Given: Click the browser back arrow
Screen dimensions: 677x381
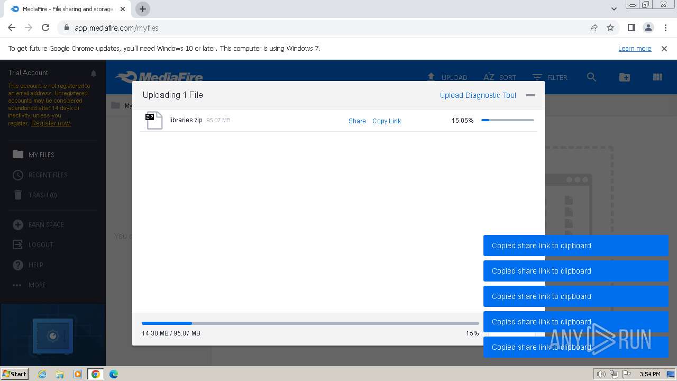Looking at the screenshot, I should (x=12, y=28).
